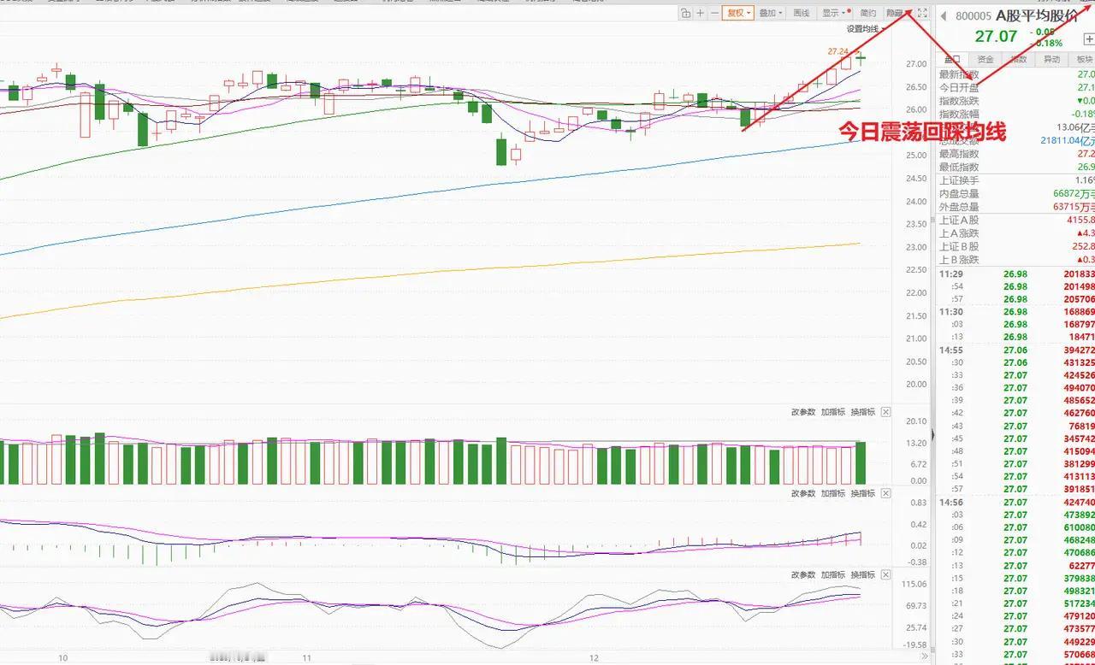Click the 指数涨跌 row label

(959, 101)
